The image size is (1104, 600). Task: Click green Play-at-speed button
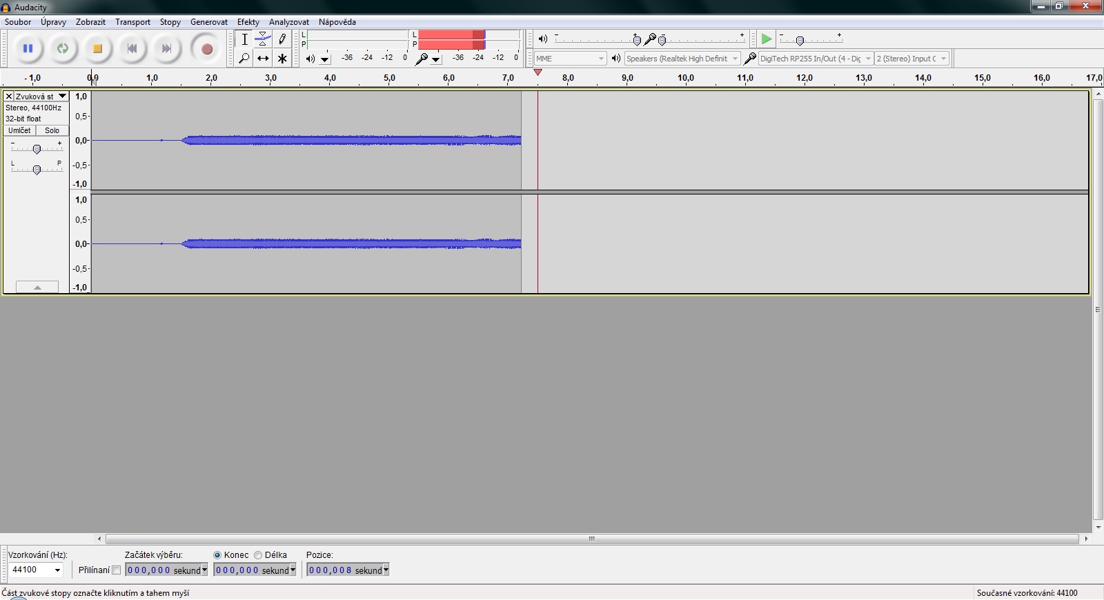click(x=767, y=39)
